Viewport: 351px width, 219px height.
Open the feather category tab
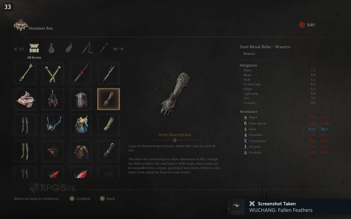[x=69, y=48]
